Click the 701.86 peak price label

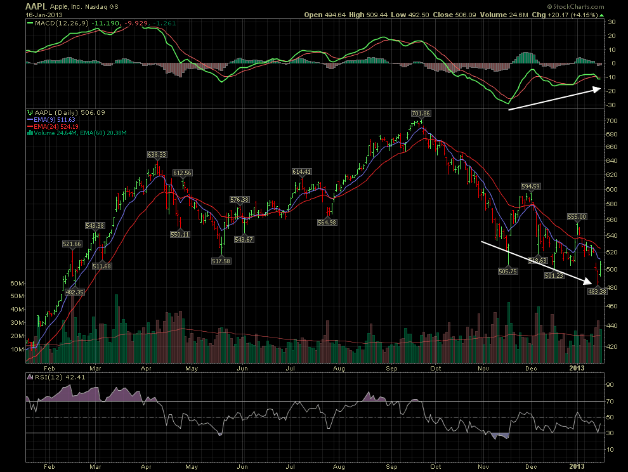[x=421, y=114]
